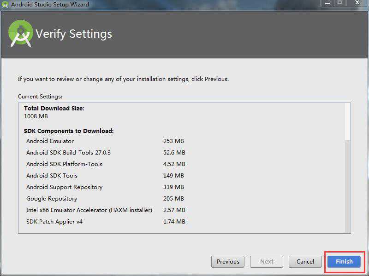Click the 253 MB size value
369x276 pixels.
173,141
